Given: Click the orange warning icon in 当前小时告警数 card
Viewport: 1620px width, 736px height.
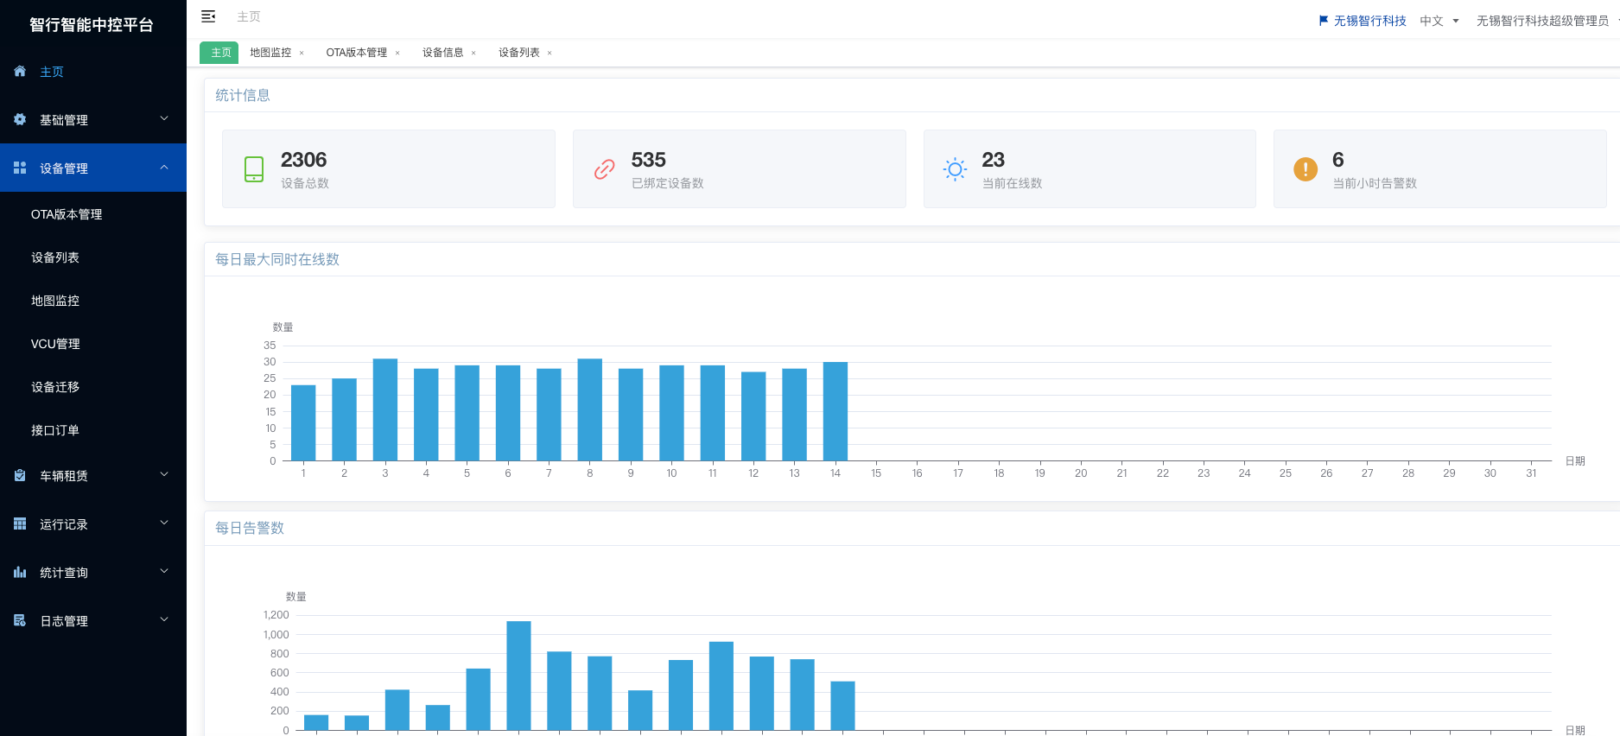Looking at the screenshot, I should click(x=1306, y=169).
